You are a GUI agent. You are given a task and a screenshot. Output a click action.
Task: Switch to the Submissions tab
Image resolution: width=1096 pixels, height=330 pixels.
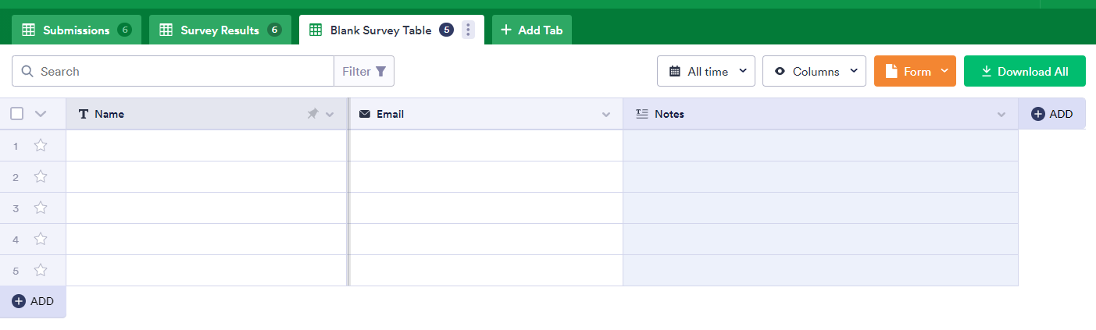(x=77, y=30)
